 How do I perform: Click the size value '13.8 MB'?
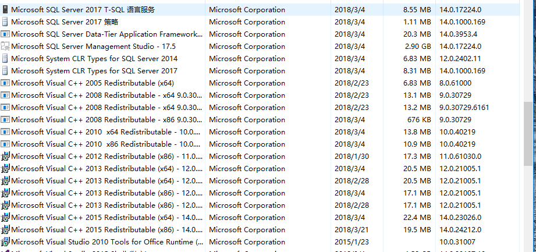[x=417, y=132]
